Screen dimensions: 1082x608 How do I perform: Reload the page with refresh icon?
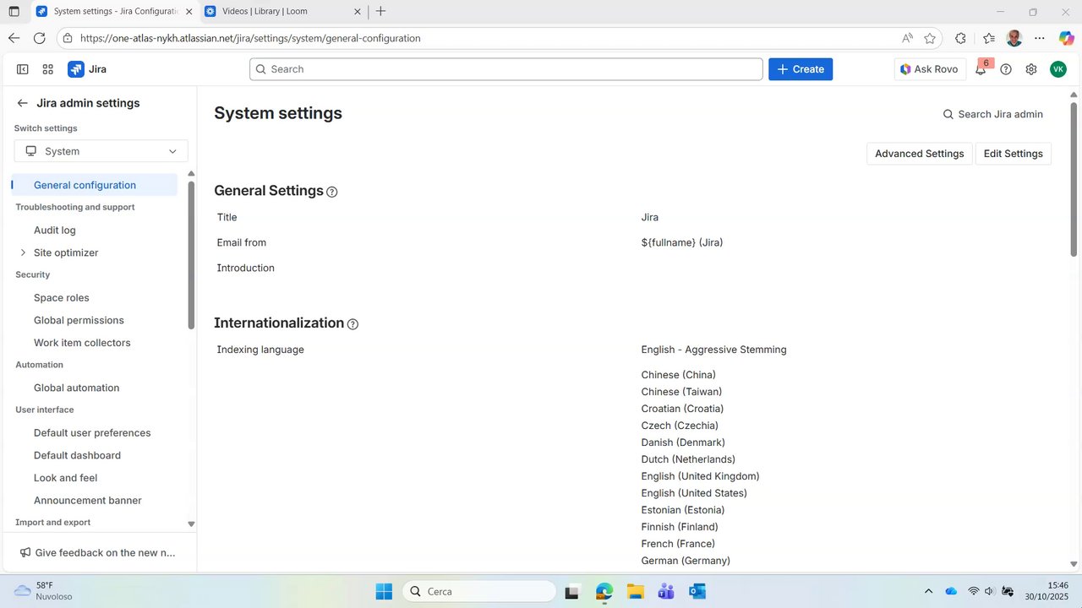[x=39, y=38]
